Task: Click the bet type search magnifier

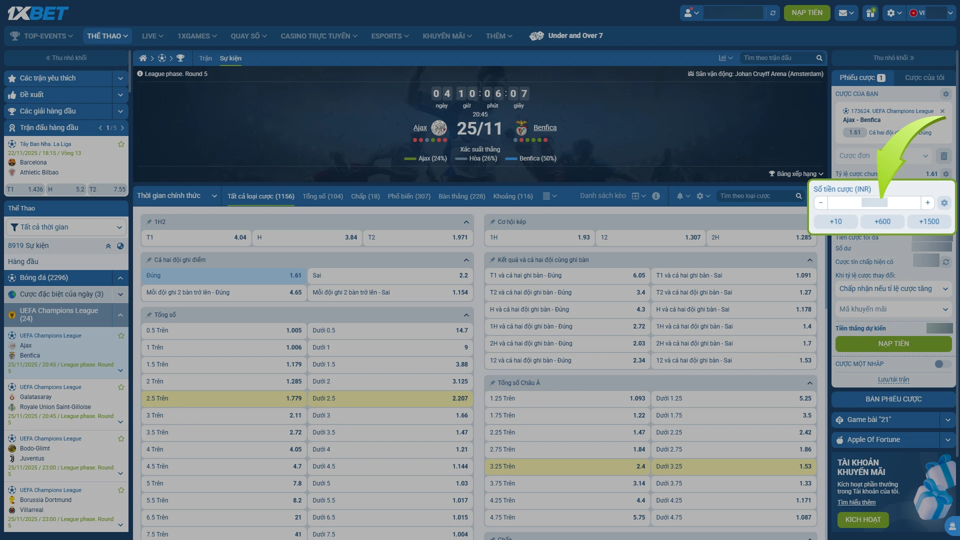Action: (x=798, y=196)
